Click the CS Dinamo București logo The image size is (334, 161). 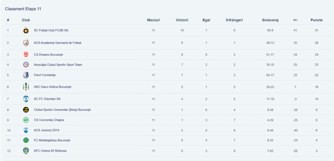26,54
